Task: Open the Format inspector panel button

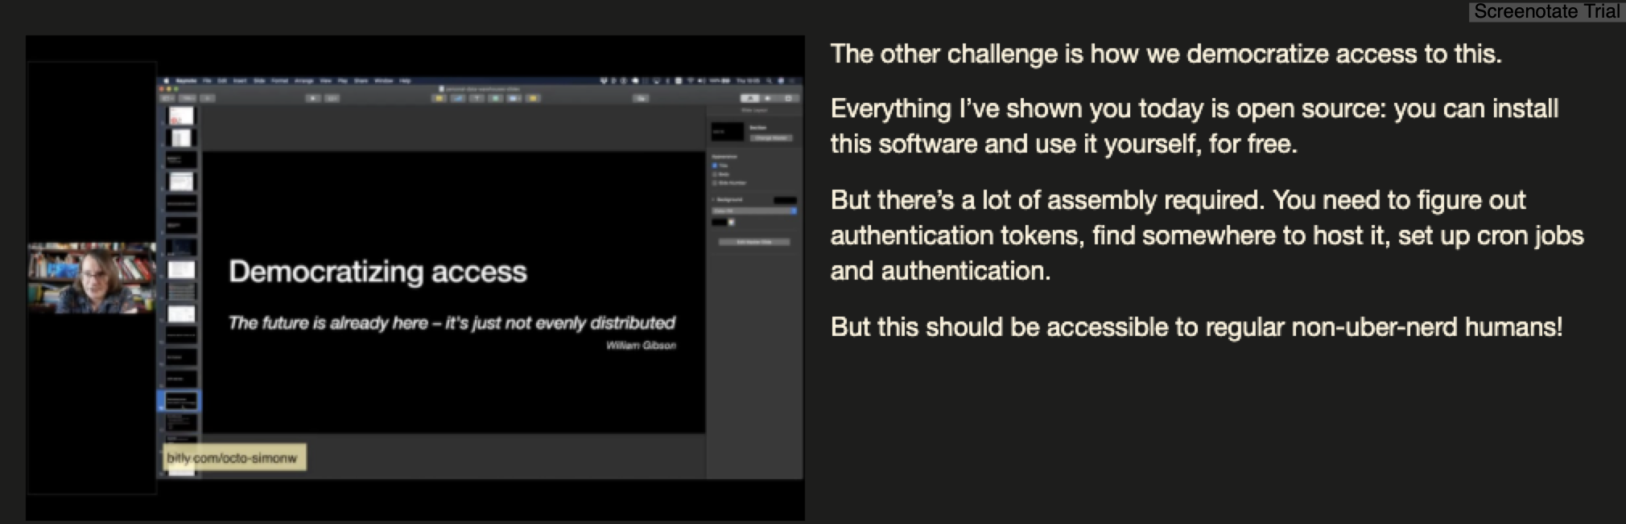Action: click(751, 98)
